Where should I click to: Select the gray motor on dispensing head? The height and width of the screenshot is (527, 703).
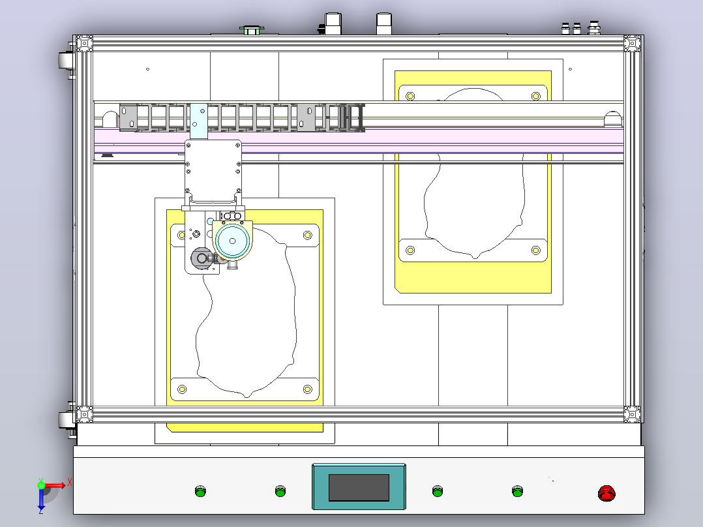click(203, 258)
